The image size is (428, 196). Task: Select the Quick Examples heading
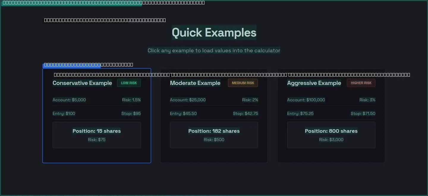(214, 32)
